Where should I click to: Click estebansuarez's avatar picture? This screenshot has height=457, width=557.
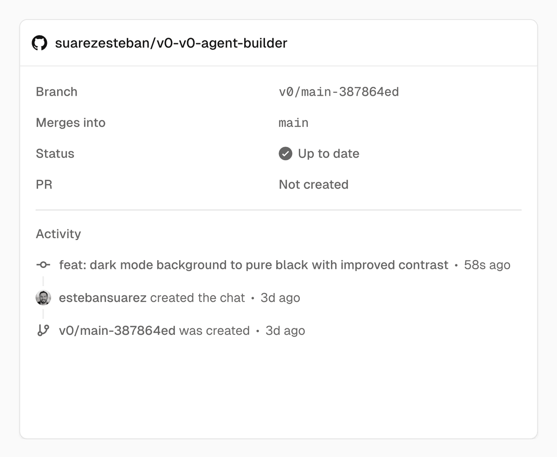pos(43,298)
